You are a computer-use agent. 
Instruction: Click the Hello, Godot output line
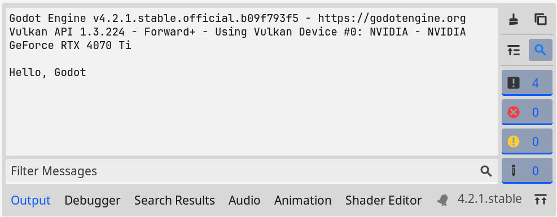(47, 73)
